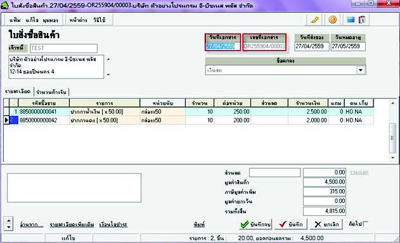
Task: Click the 200.00 unit price cell
Action: (233, 120)
